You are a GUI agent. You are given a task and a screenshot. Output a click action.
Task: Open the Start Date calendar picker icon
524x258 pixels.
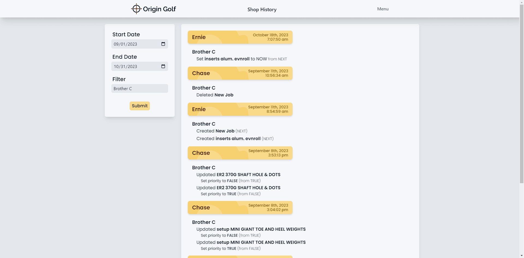coord(163,44)
